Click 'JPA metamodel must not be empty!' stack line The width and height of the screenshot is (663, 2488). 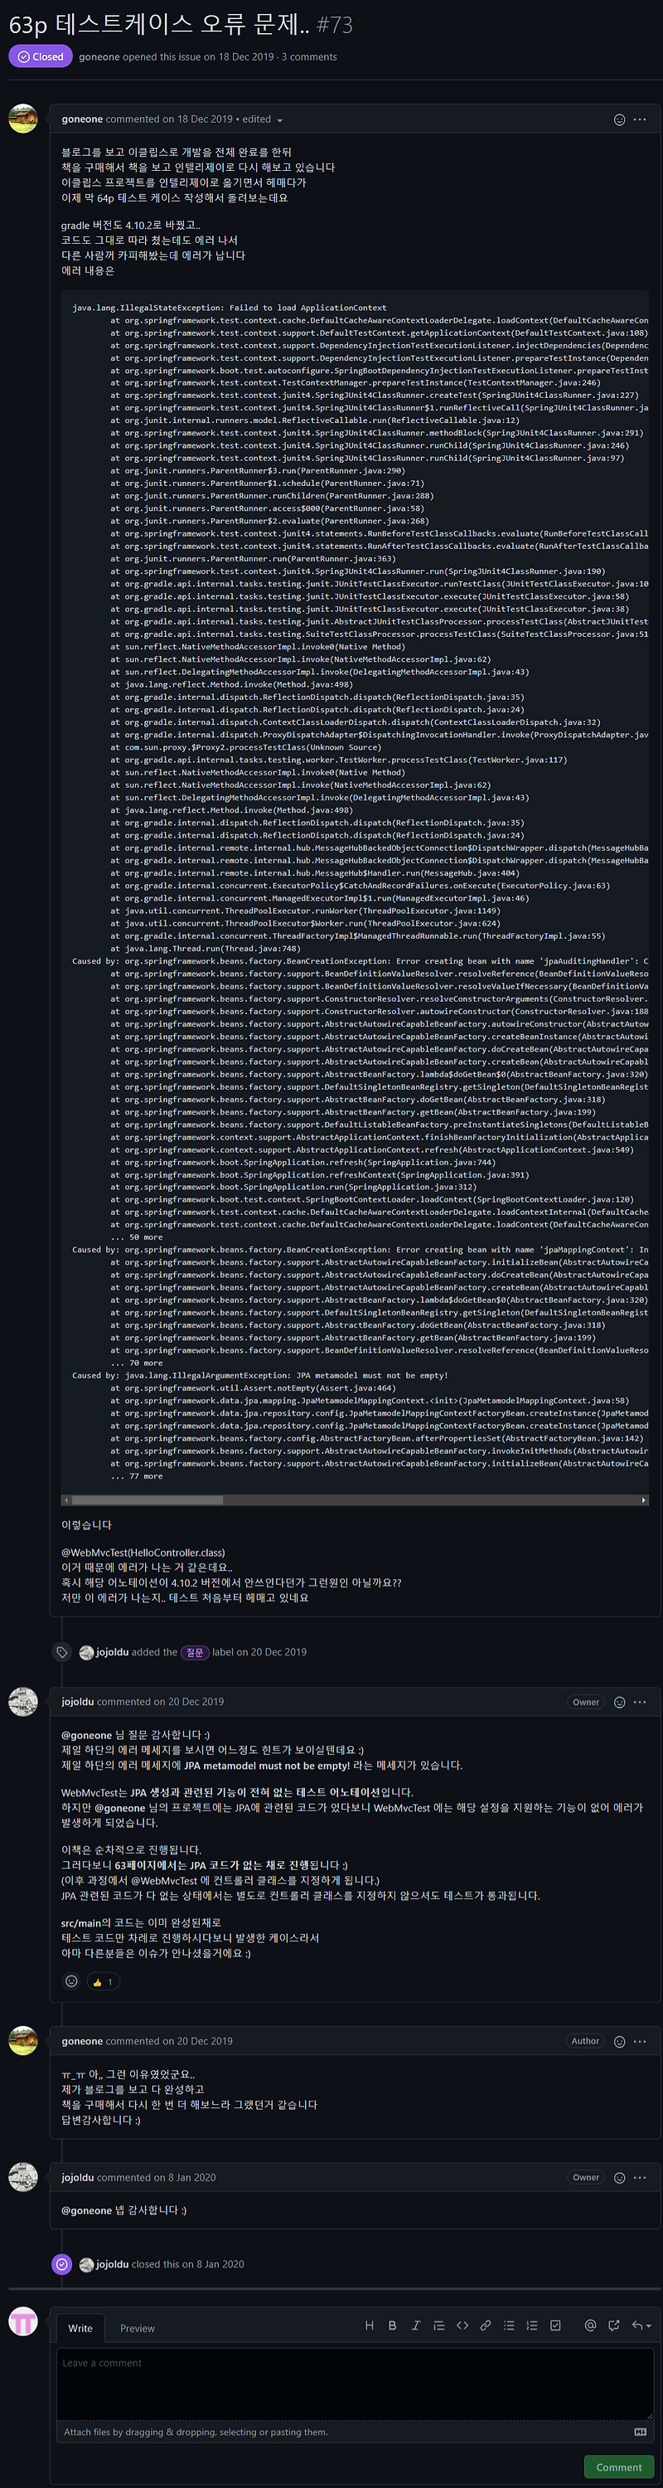[x=260, y=1377]
